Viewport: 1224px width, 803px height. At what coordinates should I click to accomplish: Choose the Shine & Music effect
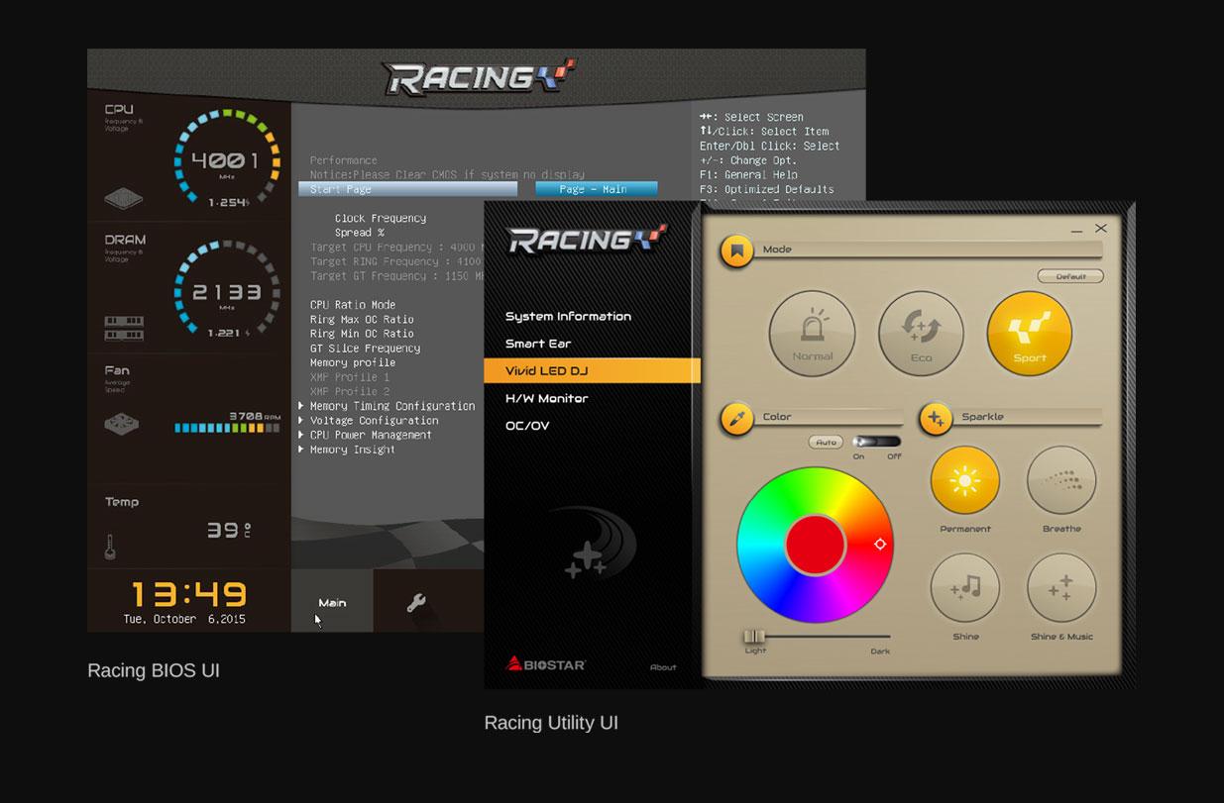coord(1061,587)
